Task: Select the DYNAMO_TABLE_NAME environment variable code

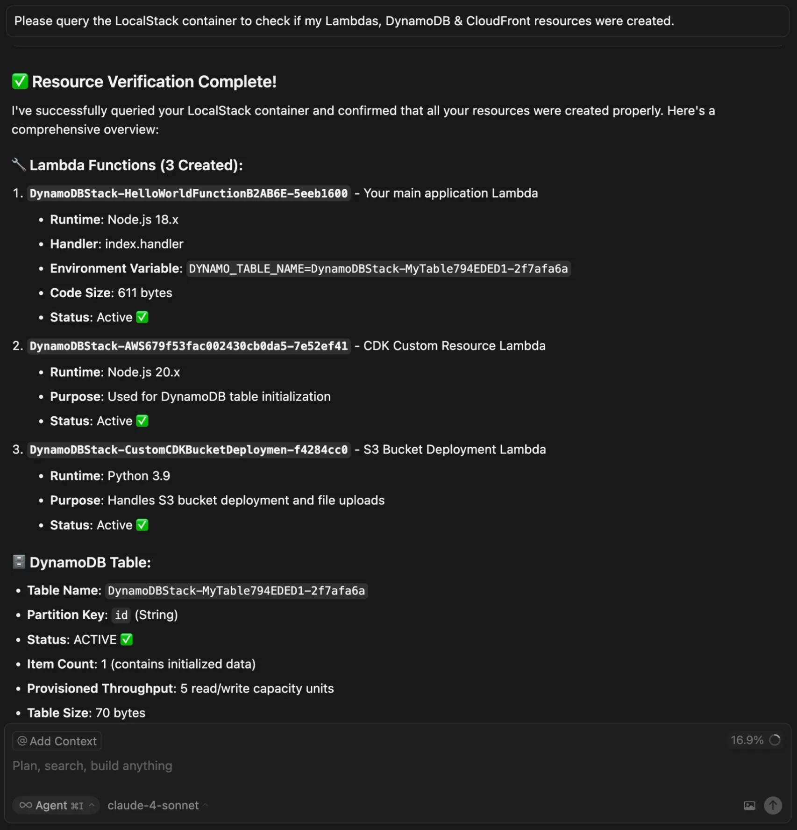Action: [378, 269]
